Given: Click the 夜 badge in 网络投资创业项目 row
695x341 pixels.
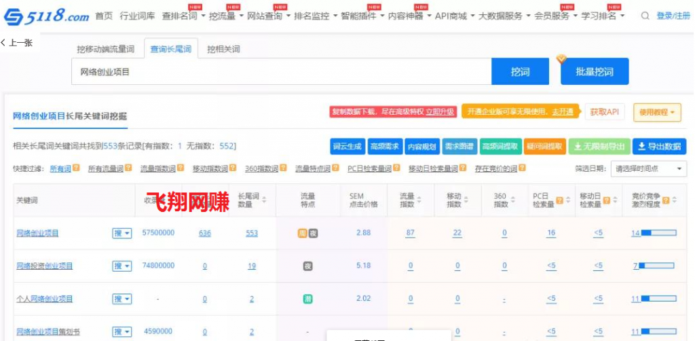Looking at the screenshot, I should tap(307, 266).
